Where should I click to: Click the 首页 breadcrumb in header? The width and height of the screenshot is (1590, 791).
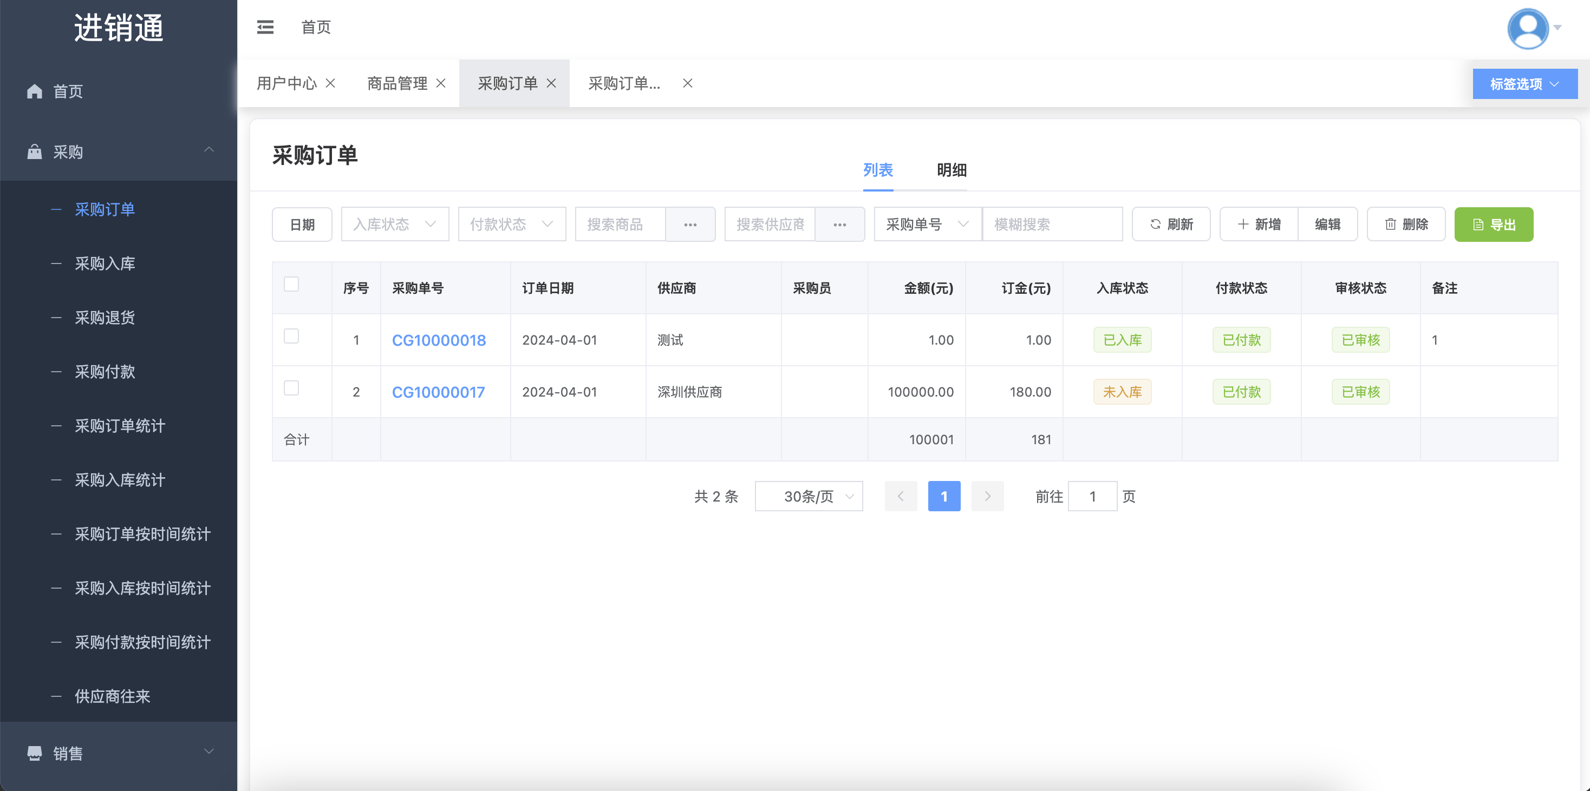(316, 27)
